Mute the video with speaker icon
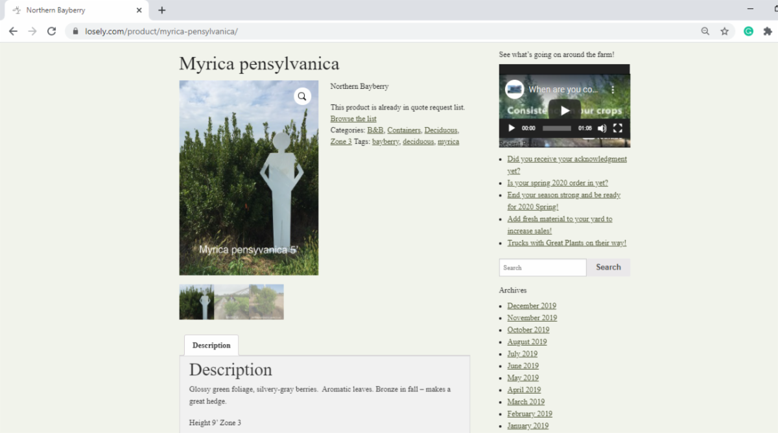The width and height of the screenshot is (778, 433). 602,128
